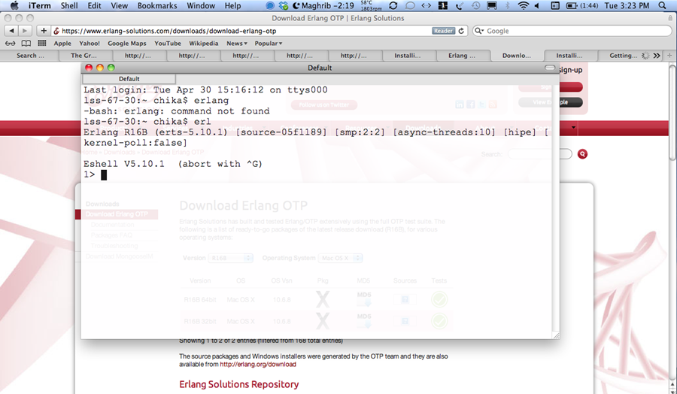Viewport: 677px width, 394px height.
Task: Open the Maghrib prayer time menu item
Action: 323,5
